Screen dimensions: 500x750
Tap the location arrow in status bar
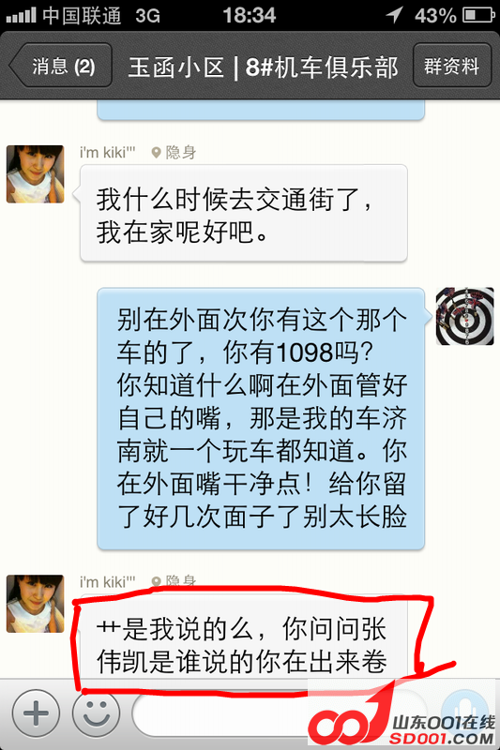pyautogui.click(x=394, y=15)
